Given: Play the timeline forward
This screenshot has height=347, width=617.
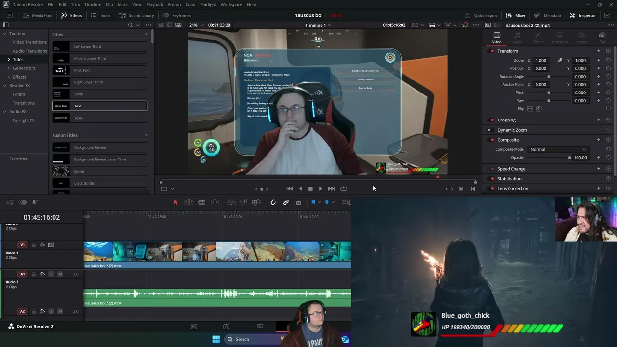Looking at the screenshot, I should coord(321,189).
